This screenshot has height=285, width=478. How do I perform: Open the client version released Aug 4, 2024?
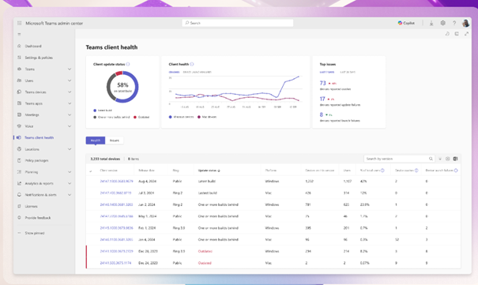click(x=116, y=181)
